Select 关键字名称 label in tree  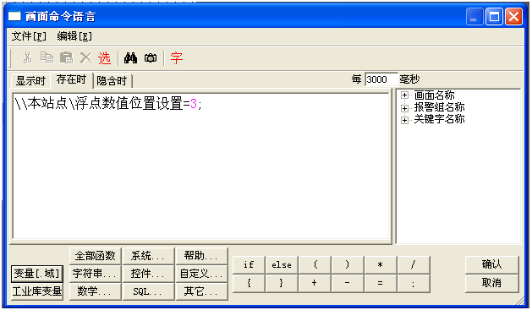[439, 119]
